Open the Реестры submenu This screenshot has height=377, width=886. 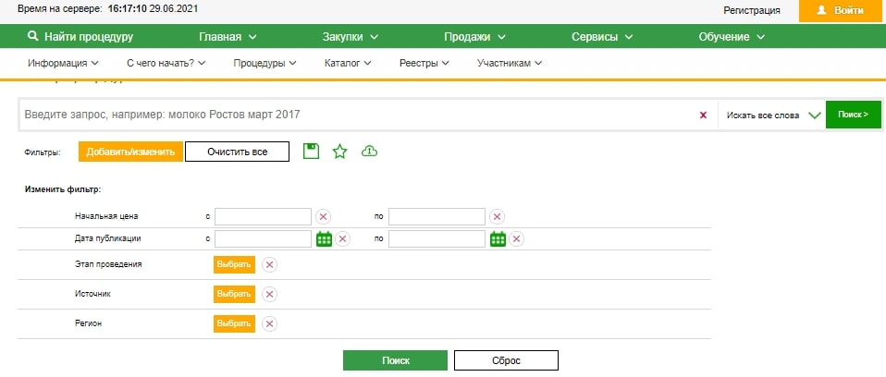[424, 64]
